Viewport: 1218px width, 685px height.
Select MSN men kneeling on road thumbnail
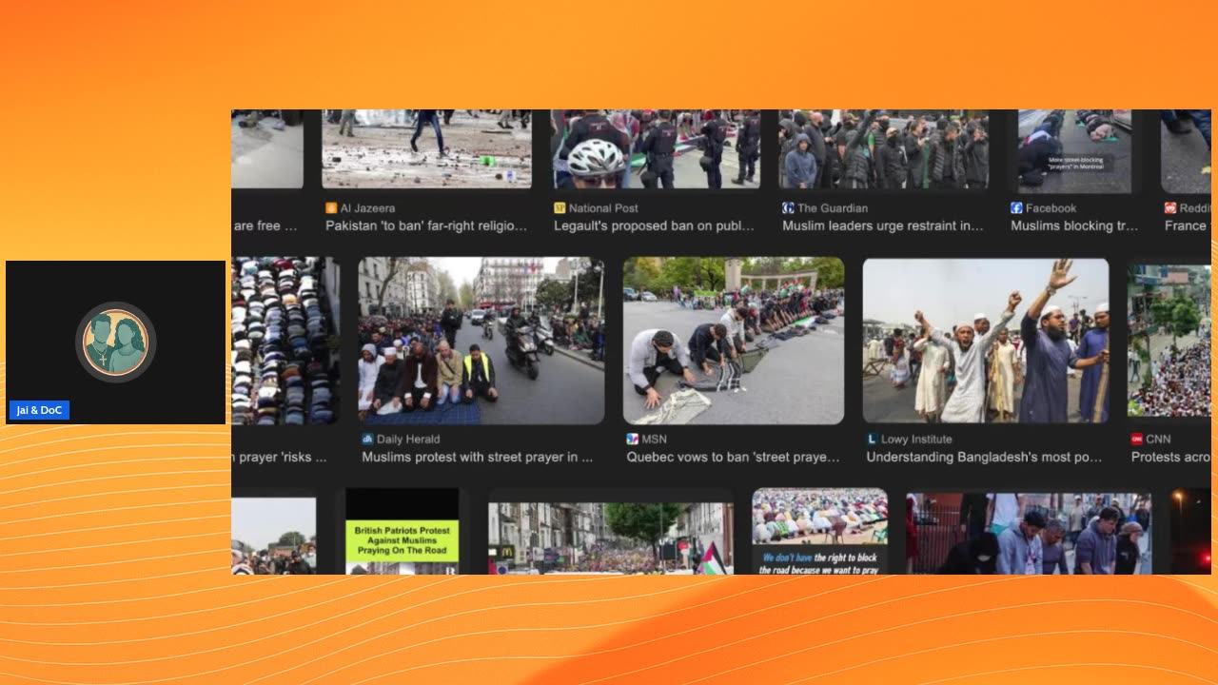(x=734, y=341)
